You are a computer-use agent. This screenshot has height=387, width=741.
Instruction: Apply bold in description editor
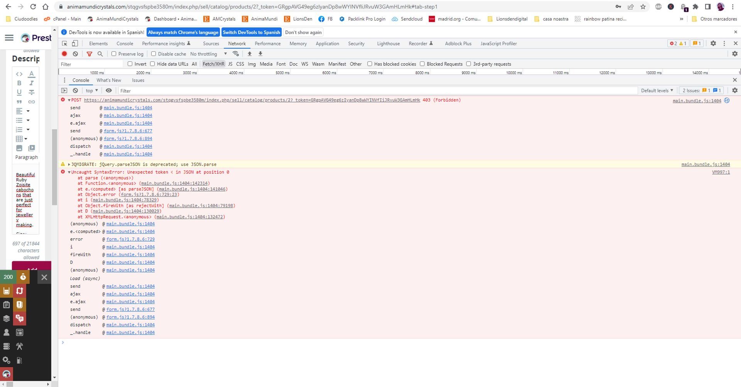coord(19,83)
